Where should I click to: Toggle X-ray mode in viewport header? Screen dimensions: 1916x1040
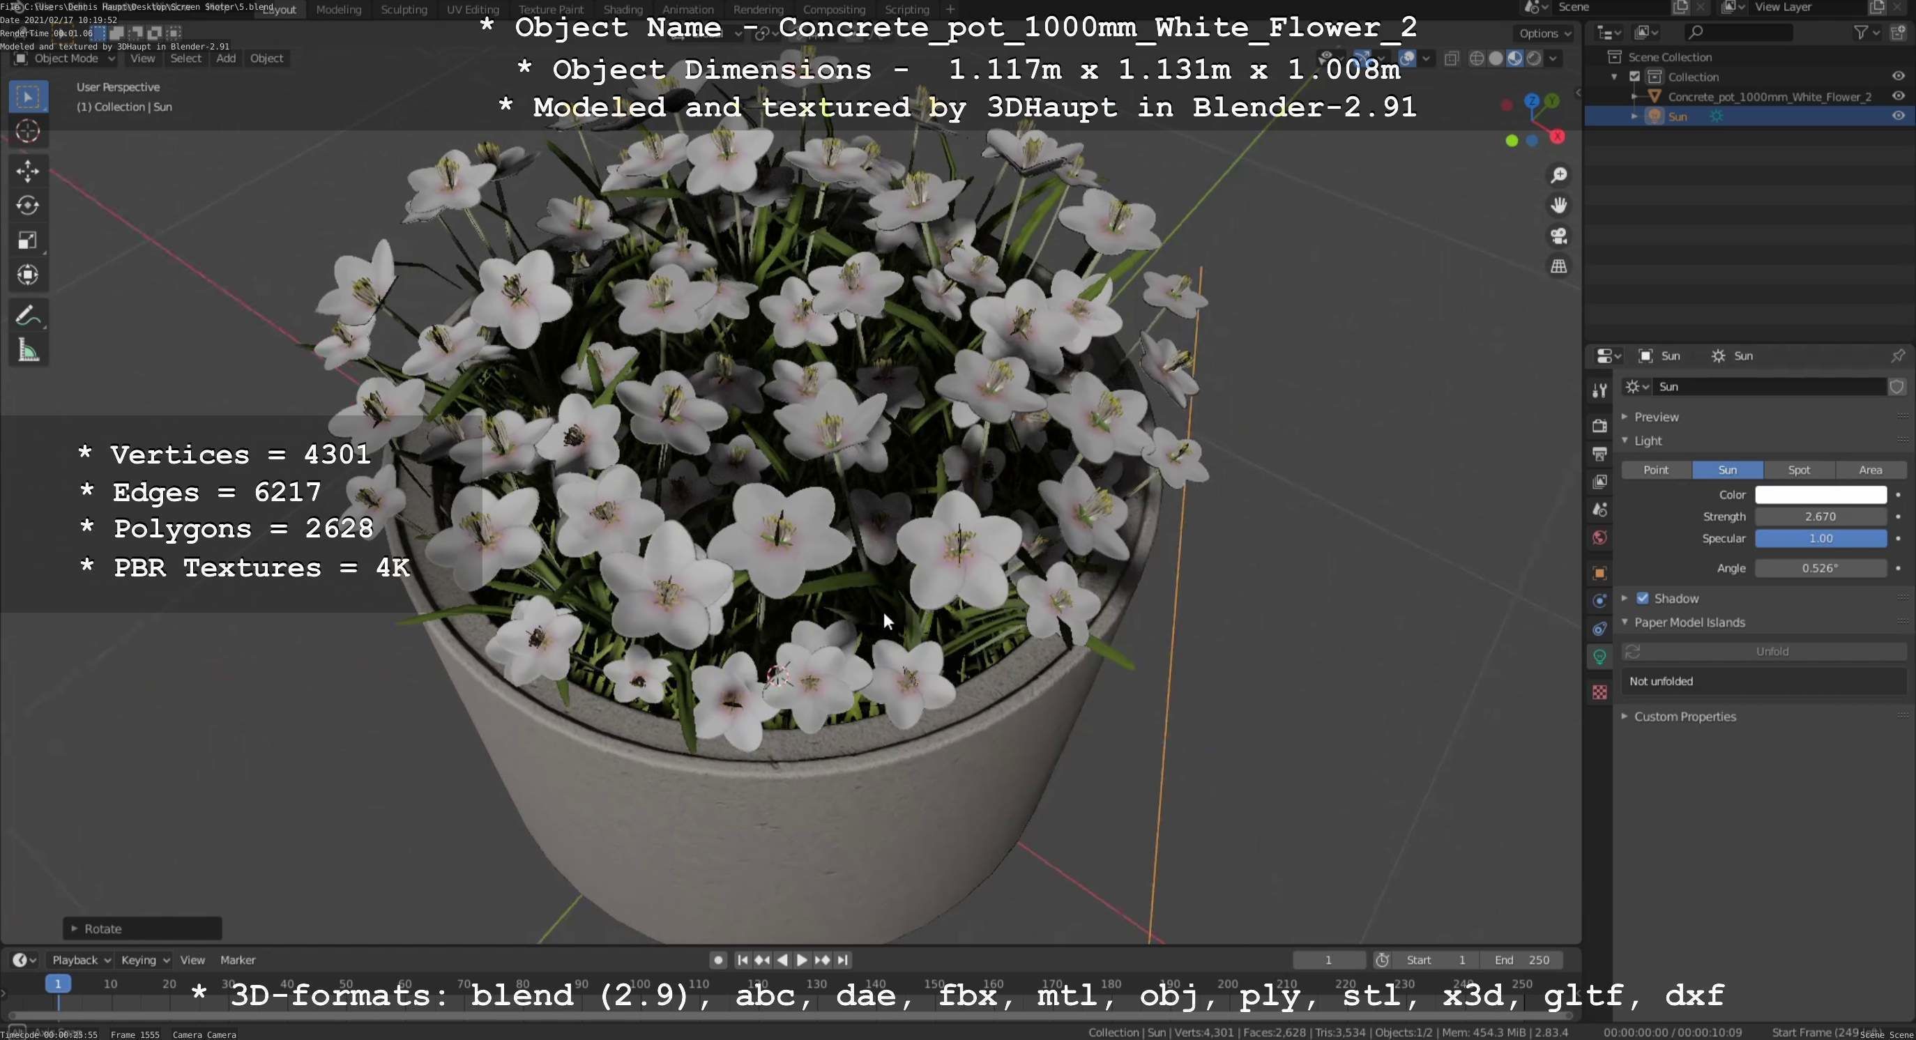tap(1451, 58)
